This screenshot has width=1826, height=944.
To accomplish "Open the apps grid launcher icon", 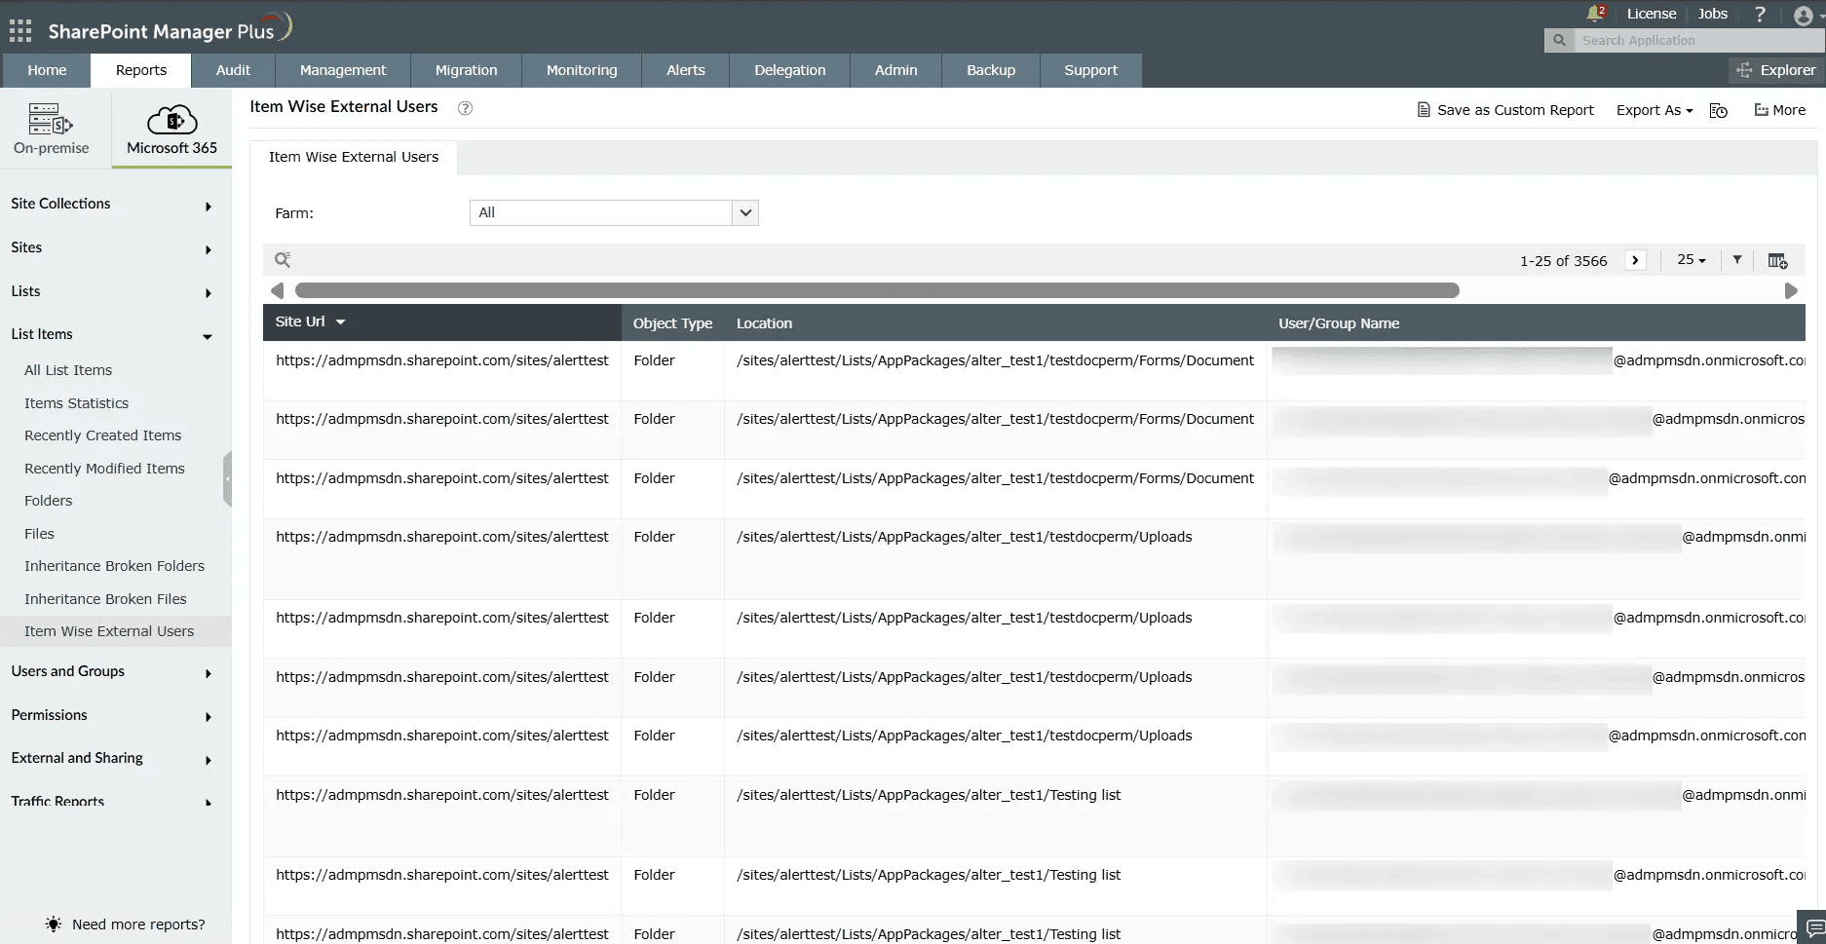I will point(20,31).
